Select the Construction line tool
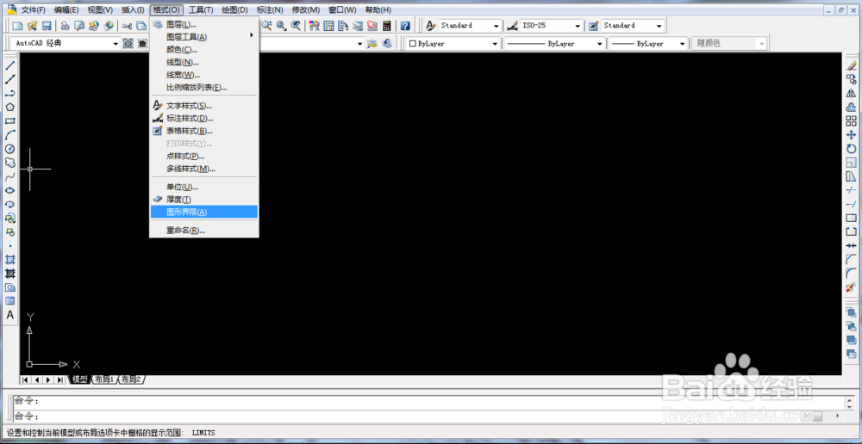Image resolution: width=862 pixels, height=444 pixels. (x=9, y=79)
